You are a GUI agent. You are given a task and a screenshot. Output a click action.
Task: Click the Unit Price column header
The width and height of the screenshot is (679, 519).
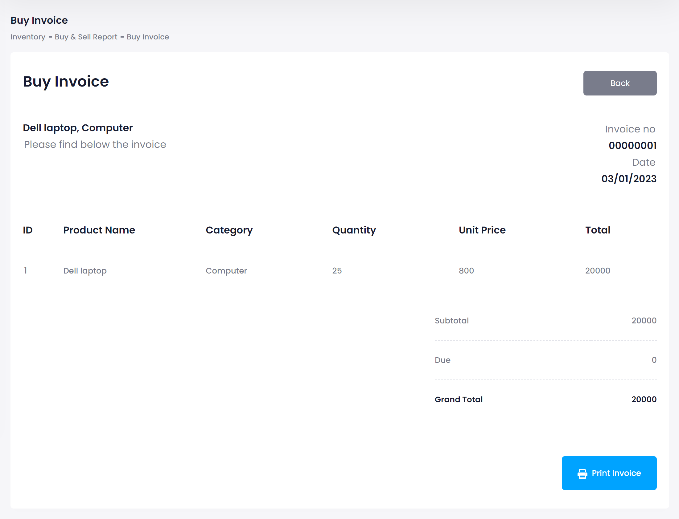point(482,230)
